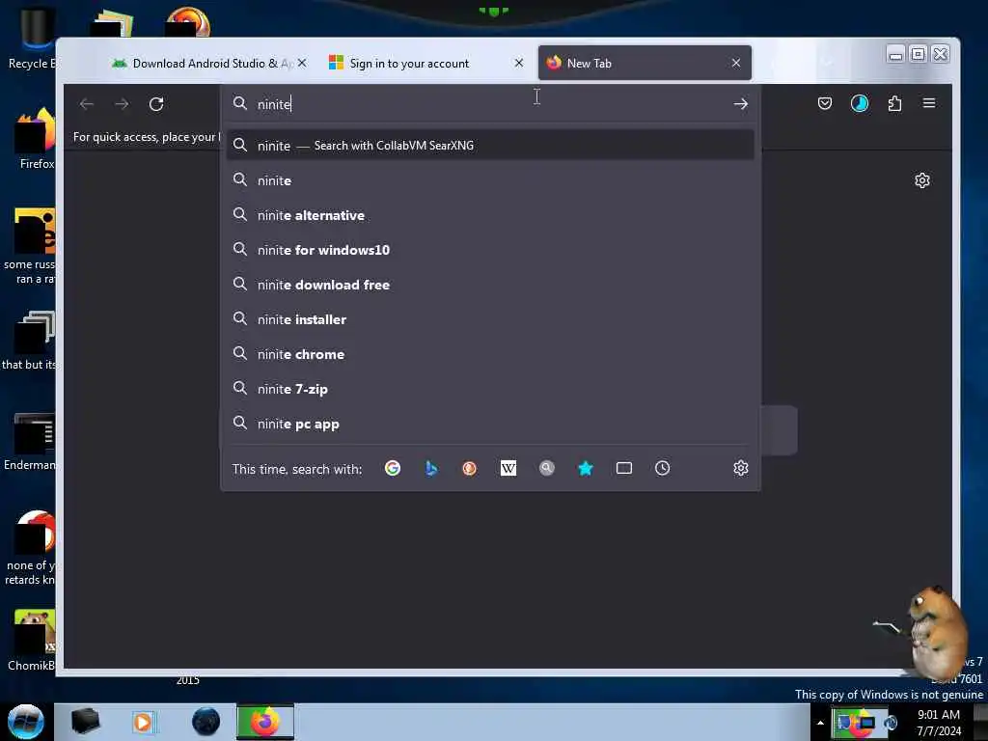
Task: Choose 'ninite chrome' suggestion
Action: click(490, 354)
